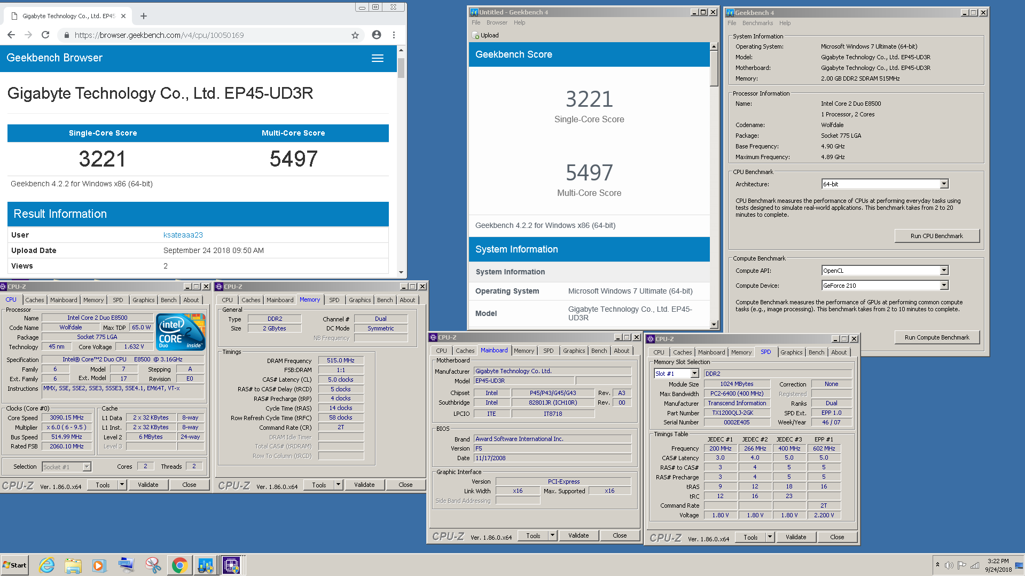Click the Start button

15,565
